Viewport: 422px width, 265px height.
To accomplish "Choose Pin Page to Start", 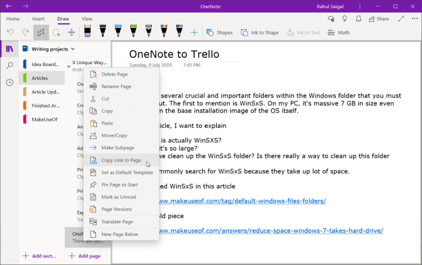I will [122, 185].
